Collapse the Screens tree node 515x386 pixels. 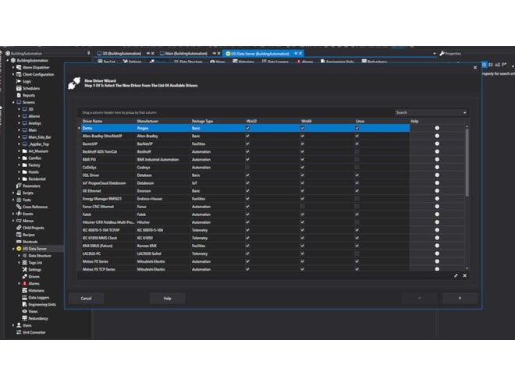(x=13, y=102)
